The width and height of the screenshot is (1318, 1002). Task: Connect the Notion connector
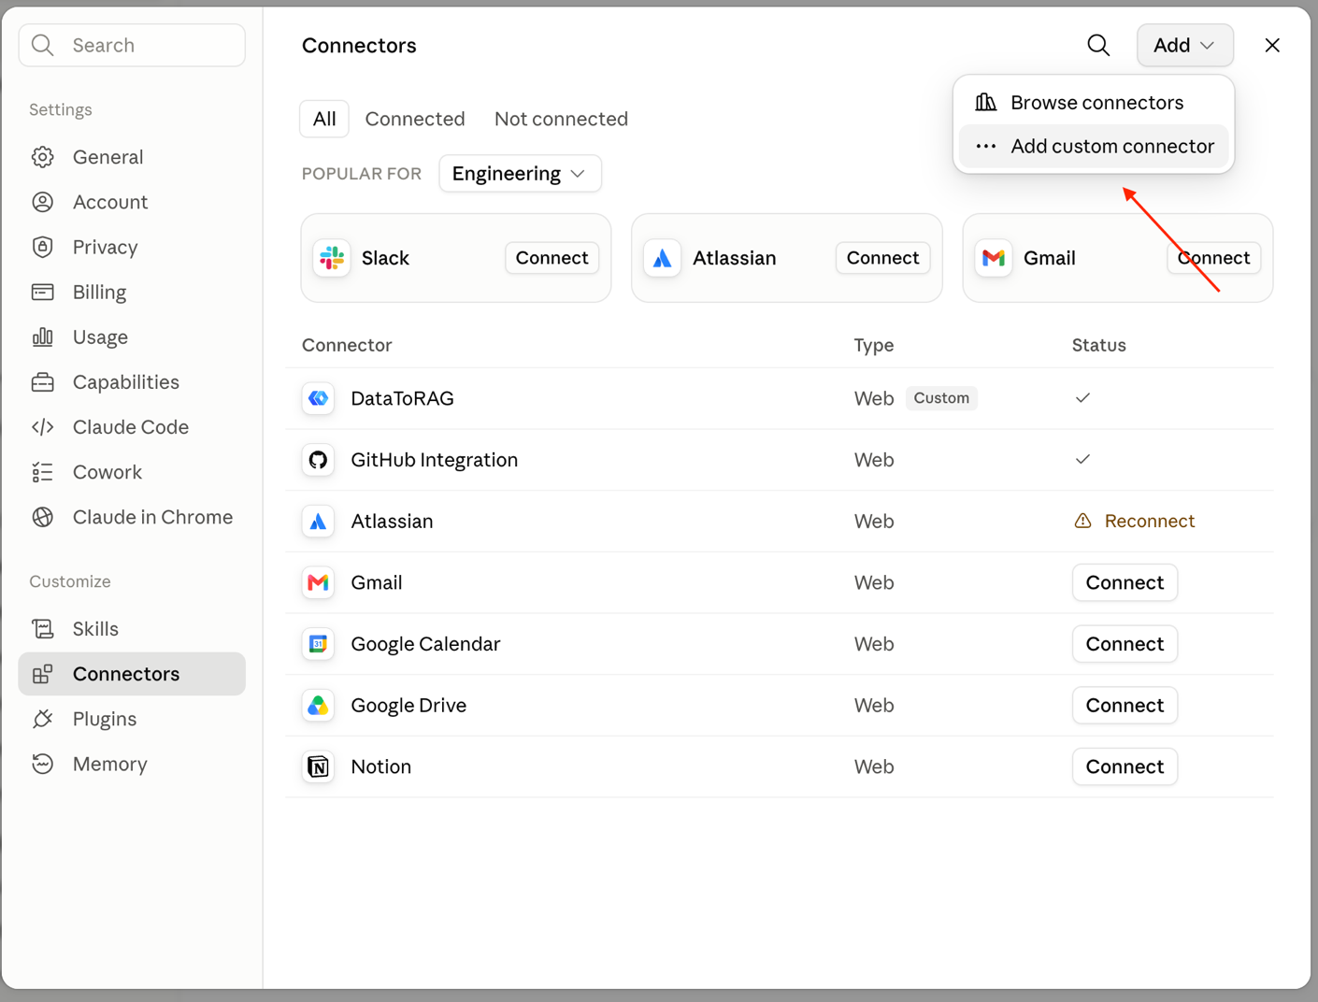pos(1125,766)
